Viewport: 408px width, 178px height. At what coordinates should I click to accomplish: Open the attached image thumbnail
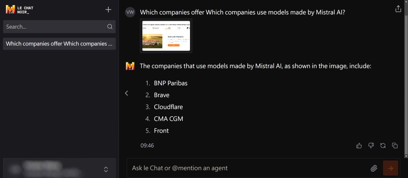[166, 36]
